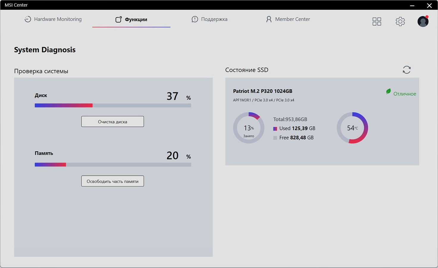The height and width of the screenshot is (268, 438).
Task: Click the Member Center person icon
Action: point(269,19)
